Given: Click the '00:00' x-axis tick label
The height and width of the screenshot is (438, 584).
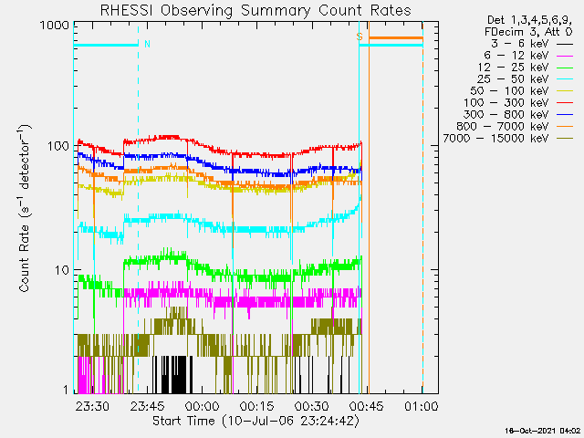Looking at the screenshot, I should (x=203, y=406).
